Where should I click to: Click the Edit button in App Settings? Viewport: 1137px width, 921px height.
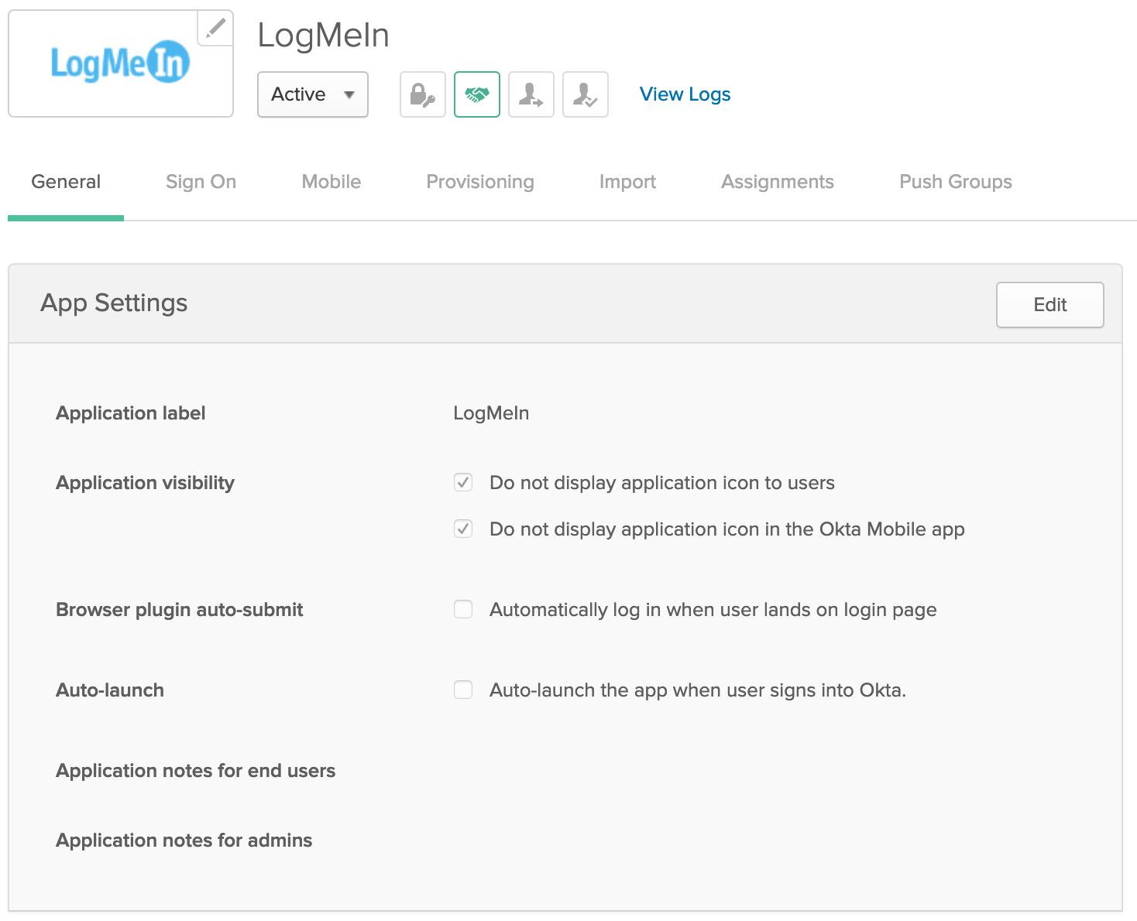pyautogui.click(x=1050, y=305)
